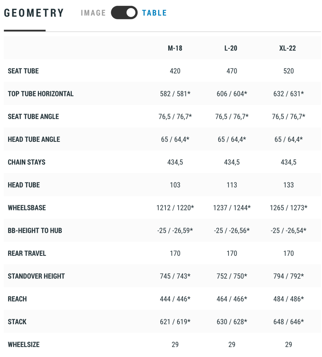Screen dimensions: 322x357
Task: Click the WHEELSBASE row label
Action: pyautogui.click(x=27, y=208)
